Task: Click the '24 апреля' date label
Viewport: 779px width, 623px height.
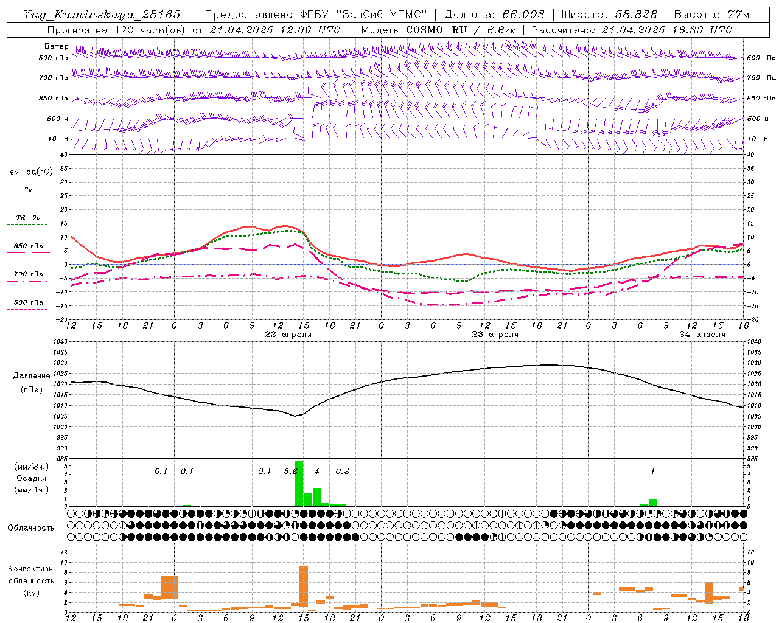Action: click(x=702, y=334)
